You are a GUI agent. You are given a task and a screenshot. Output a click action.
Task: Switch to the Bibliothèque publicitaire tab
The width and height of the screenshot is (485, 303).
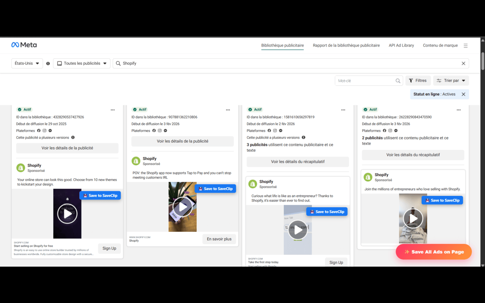tap(282, 45)
